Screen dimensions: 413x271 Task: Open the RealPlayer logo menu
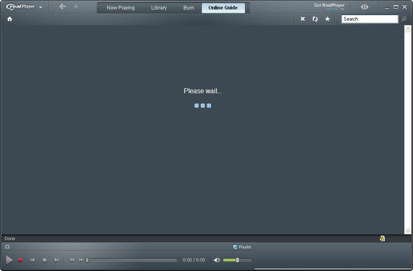point(24,7)
